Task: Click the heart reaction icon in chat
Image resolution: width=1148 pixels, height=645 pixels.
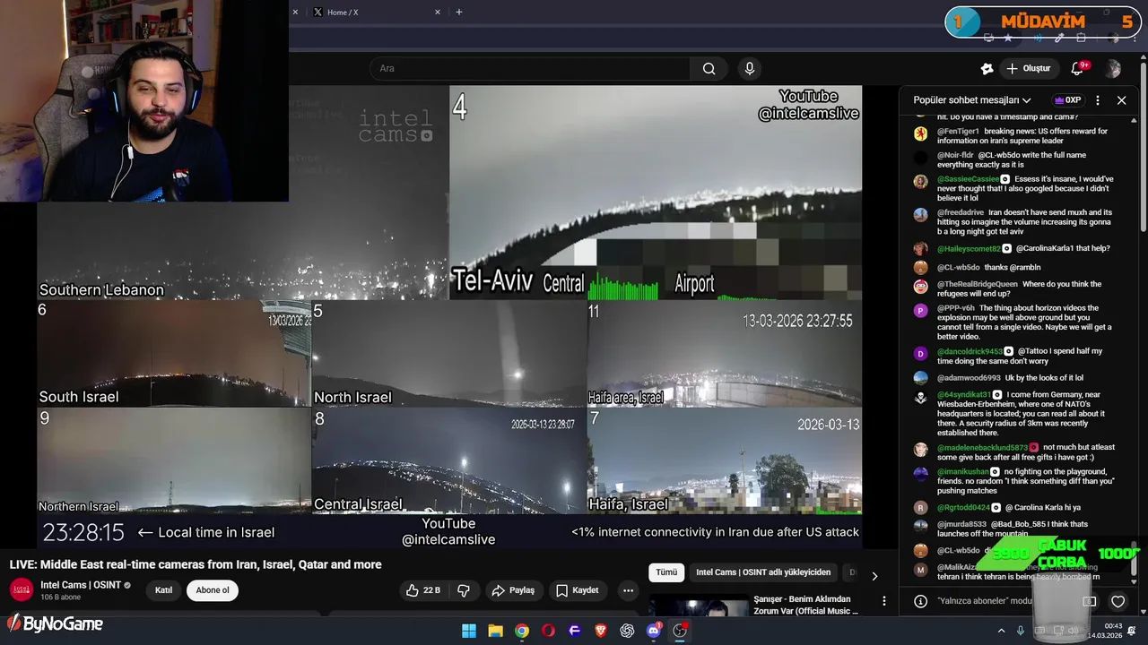Action: coord(1118,601)
